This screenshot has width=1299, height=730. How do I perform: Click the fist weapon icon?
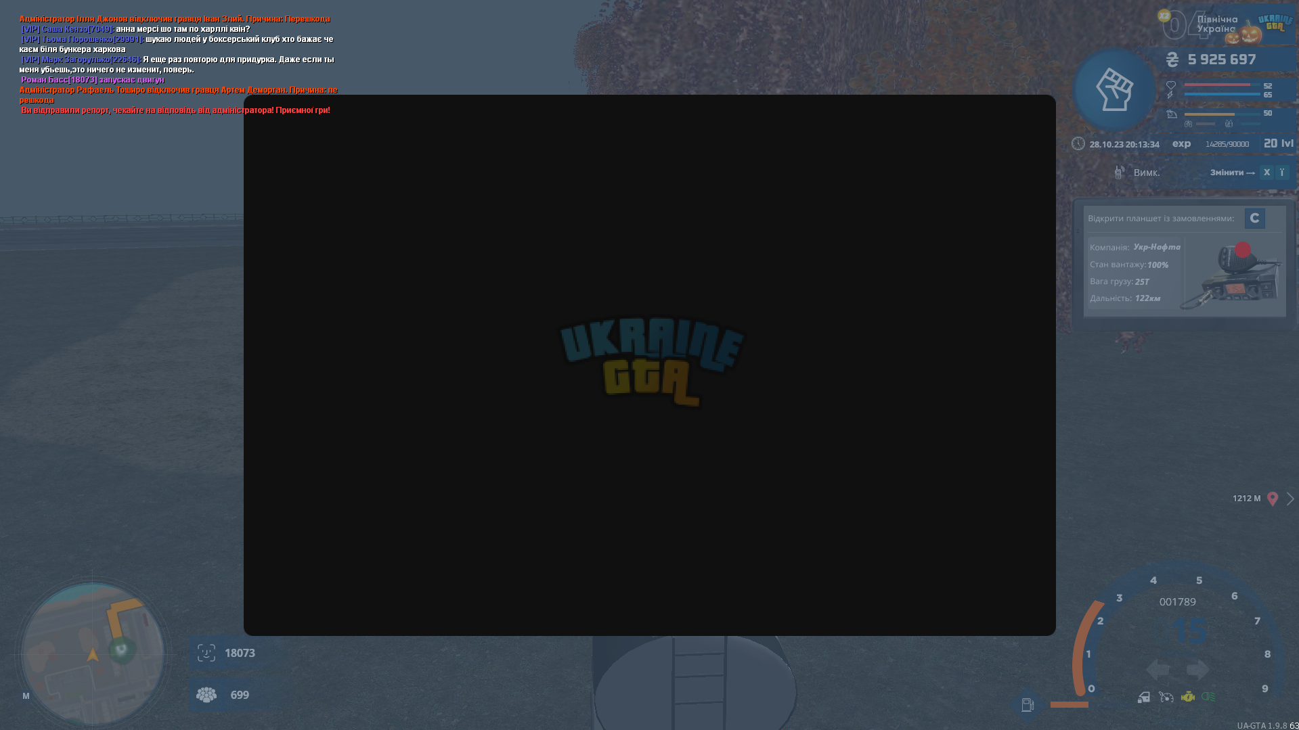1114,89
